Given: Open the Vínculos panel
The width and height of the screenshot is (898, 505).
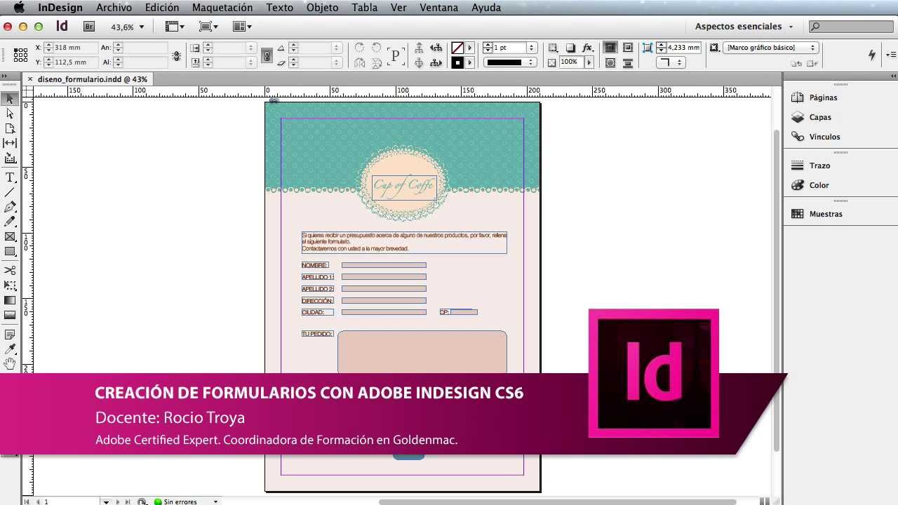Looking at the screenshot, I should 815,137.
